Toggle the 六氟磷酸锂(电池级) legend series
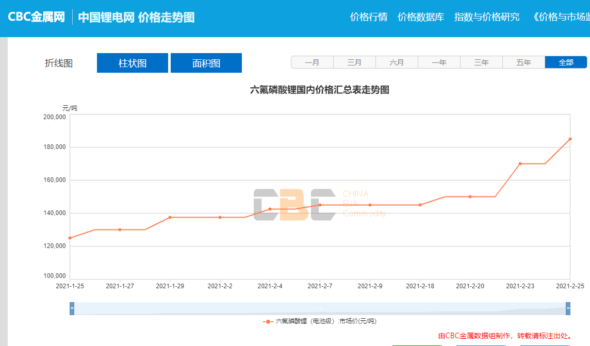The image size is (590, 346). click(319, 321)
